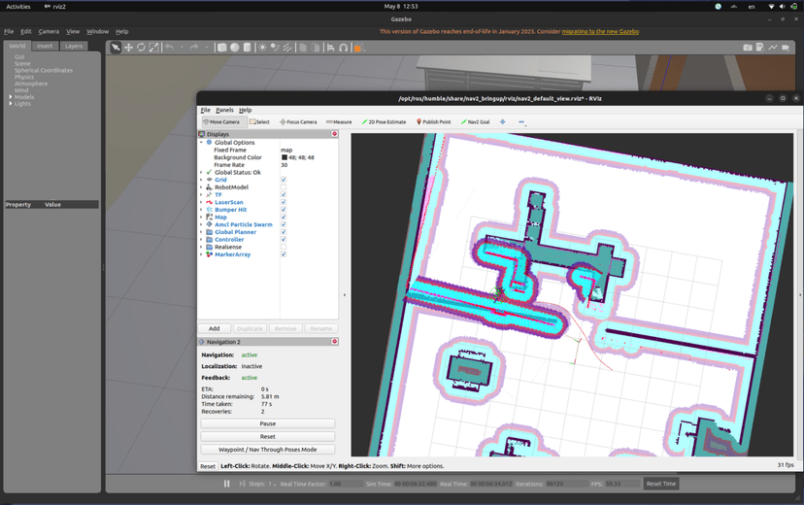Image resolution: width=804 pixels, height=505 pixels.
Task: Choose the RViz Select tool
Action: coord(259,122)
